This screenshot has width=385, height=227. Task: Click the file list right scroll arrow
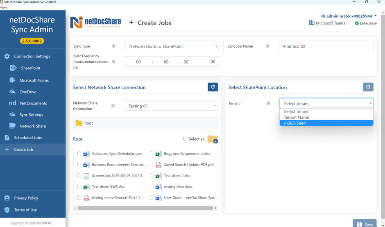(x=215, y=208)
